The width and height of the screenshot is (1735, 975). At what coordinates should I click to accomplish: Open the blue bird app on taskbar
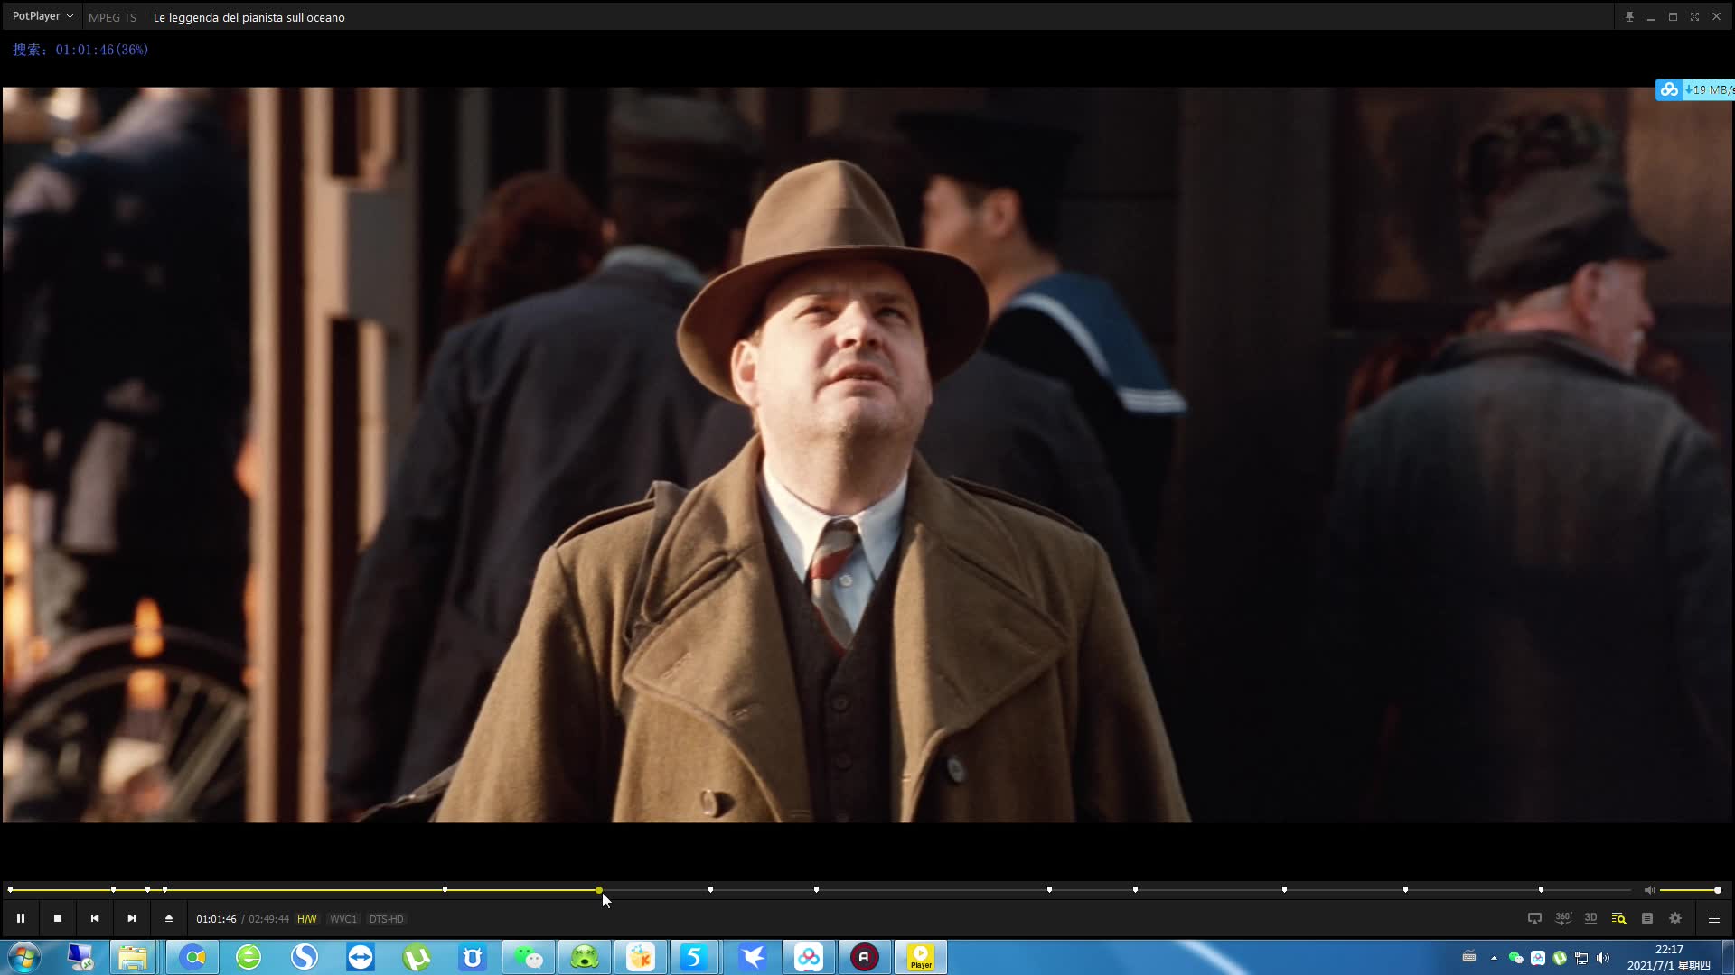click(x=753, y=957)
